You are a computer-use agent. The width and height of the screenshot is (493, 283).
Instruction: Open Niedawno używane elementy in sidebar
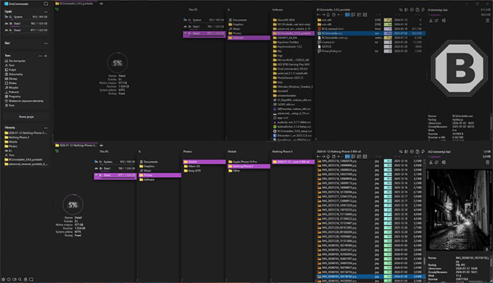24,101
